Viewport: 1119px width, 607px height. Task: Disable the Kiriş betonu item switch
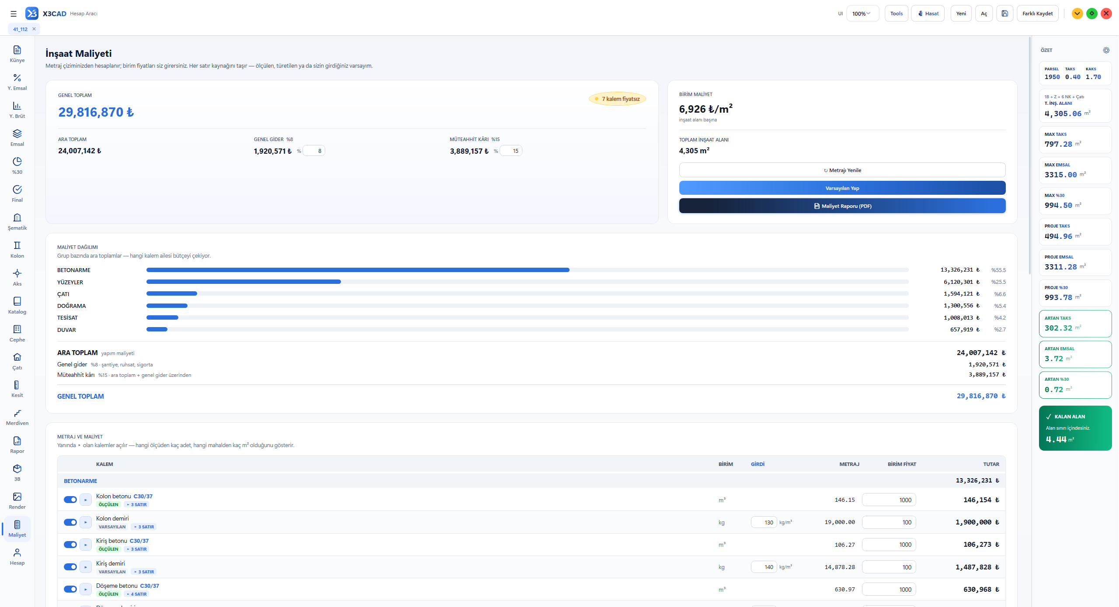pyautogui.click(x=70, y=545)
